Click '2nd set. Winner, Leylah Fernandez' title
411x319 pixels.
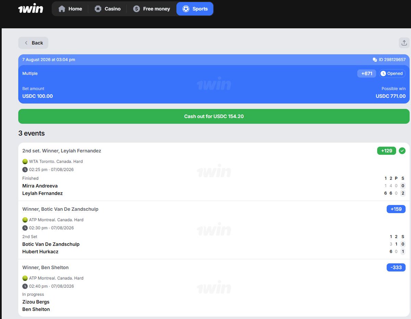click(62, 151)
